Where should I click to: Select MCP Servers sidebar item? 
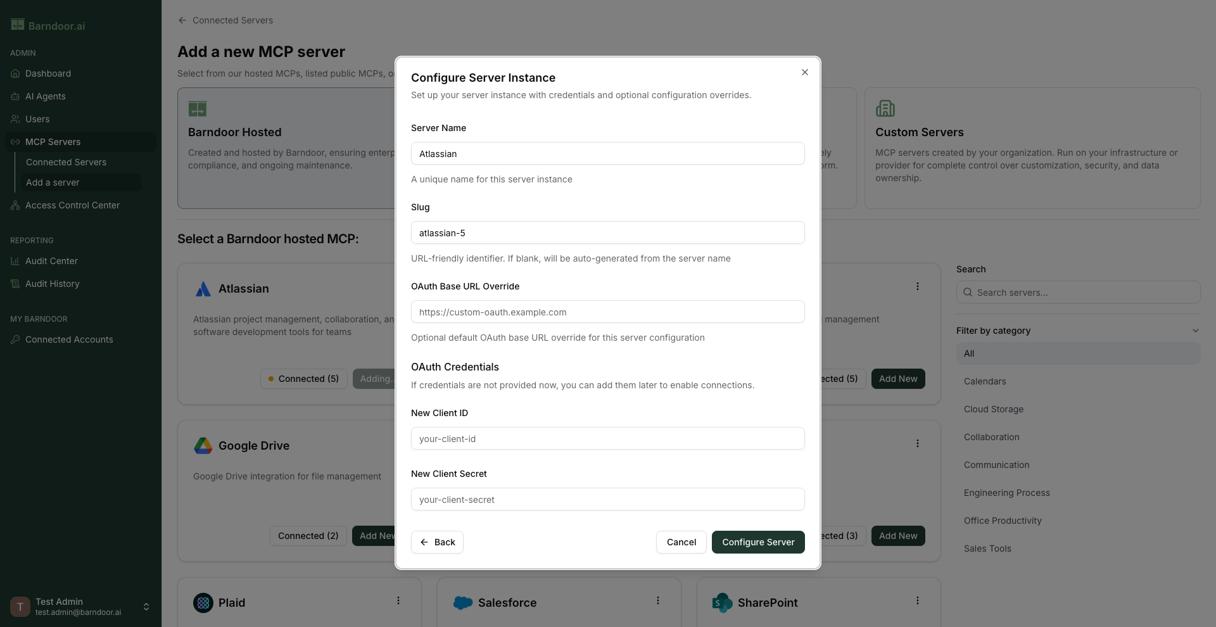coord(80,142)
